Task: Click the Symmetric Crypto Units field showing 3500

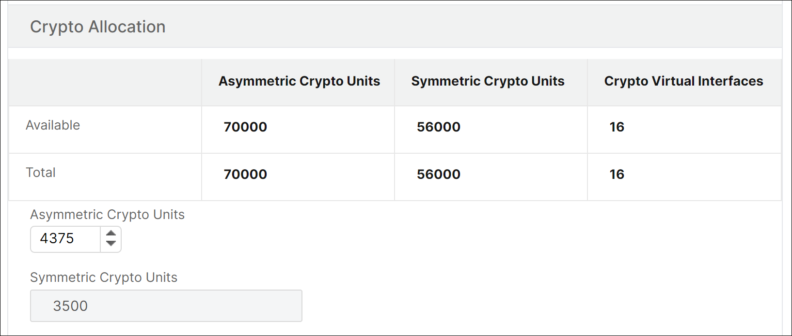Action: click(166, 306)
